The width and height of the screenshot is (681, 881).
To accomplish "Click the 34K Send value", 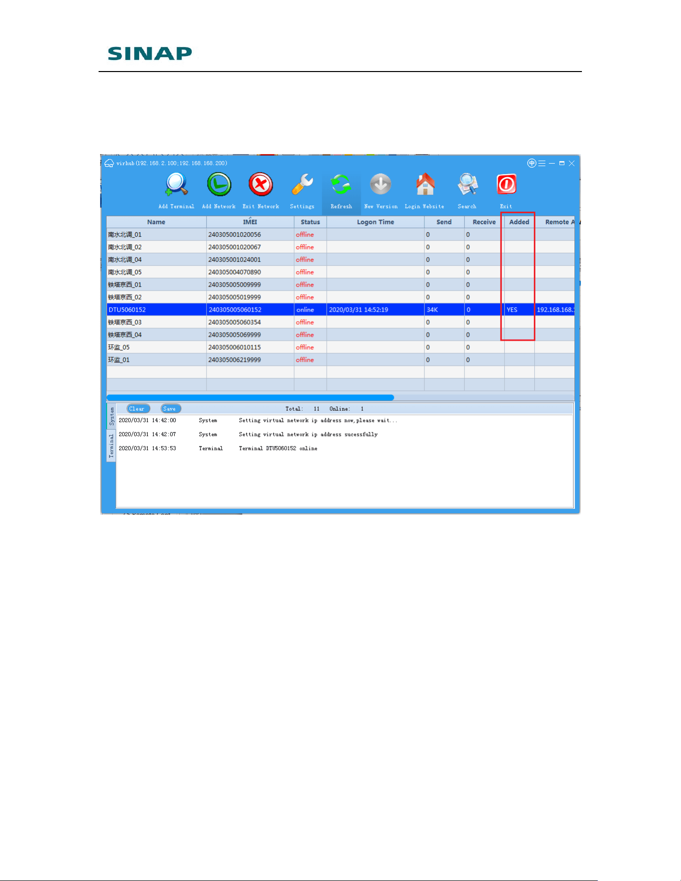I will click(x=432, y=310).
